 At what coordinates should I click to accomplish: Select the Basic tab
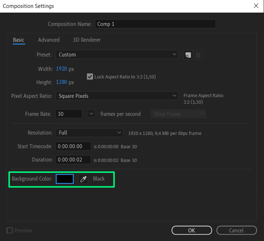click(19, 40)
